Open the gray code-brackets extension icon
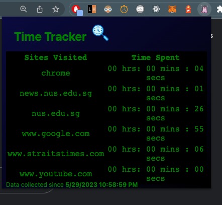Screen dimensions: 222x205 click(140, 9)
